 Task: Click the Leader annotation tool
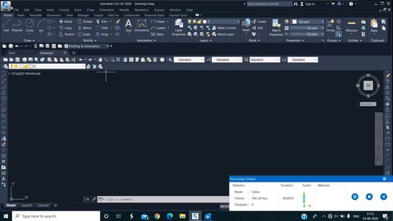158,28
